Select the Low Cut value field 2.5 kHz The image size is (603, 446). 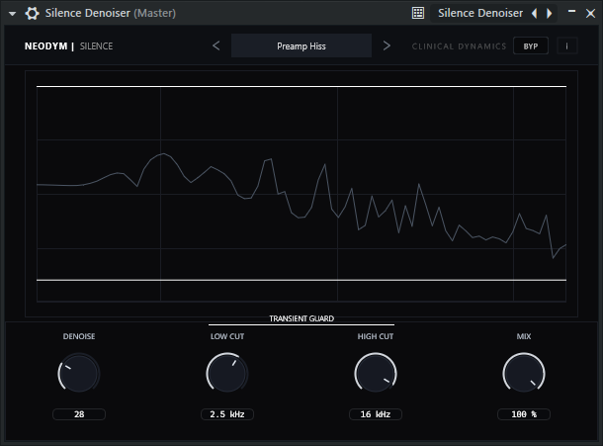pyautogui.click(x=227, y=414)
